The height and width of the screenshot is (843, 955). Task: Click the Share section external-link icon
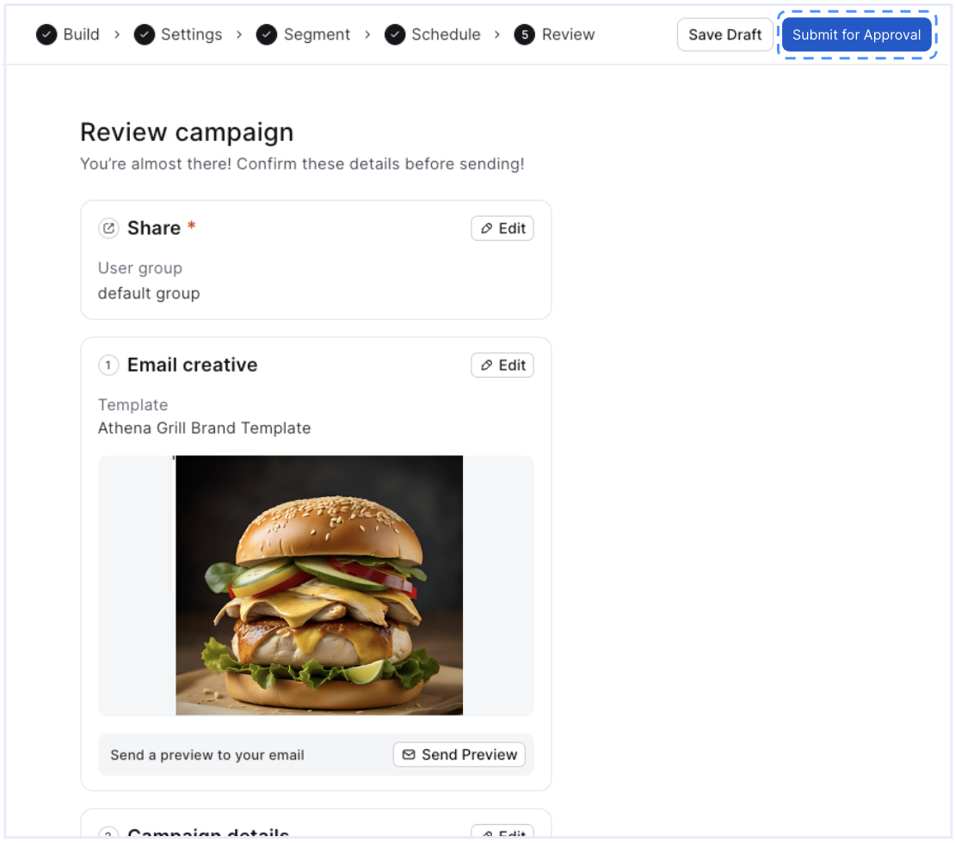[x=108, y=229]
